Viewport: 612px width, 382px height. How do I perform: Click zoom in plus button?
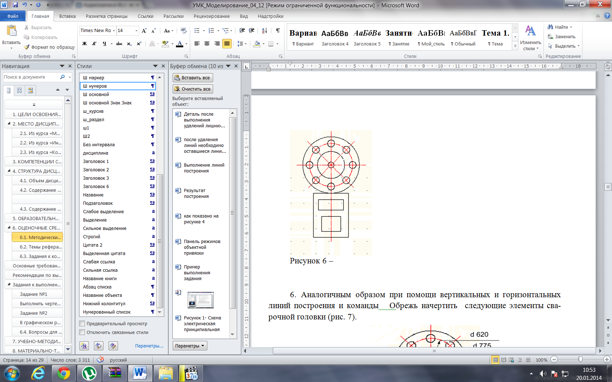pyautogui.click(x=607, y=360)
